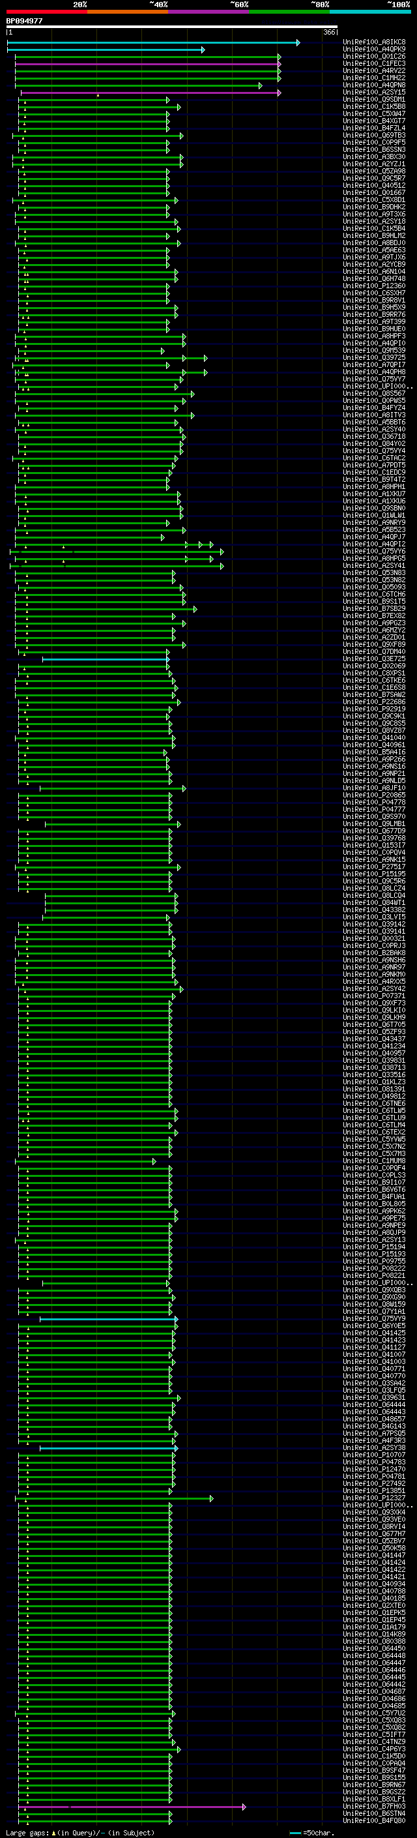Select label UniRef100_B9HLM2
Image resolution: width=417 pixels, height=1838 pixels.
374,235
